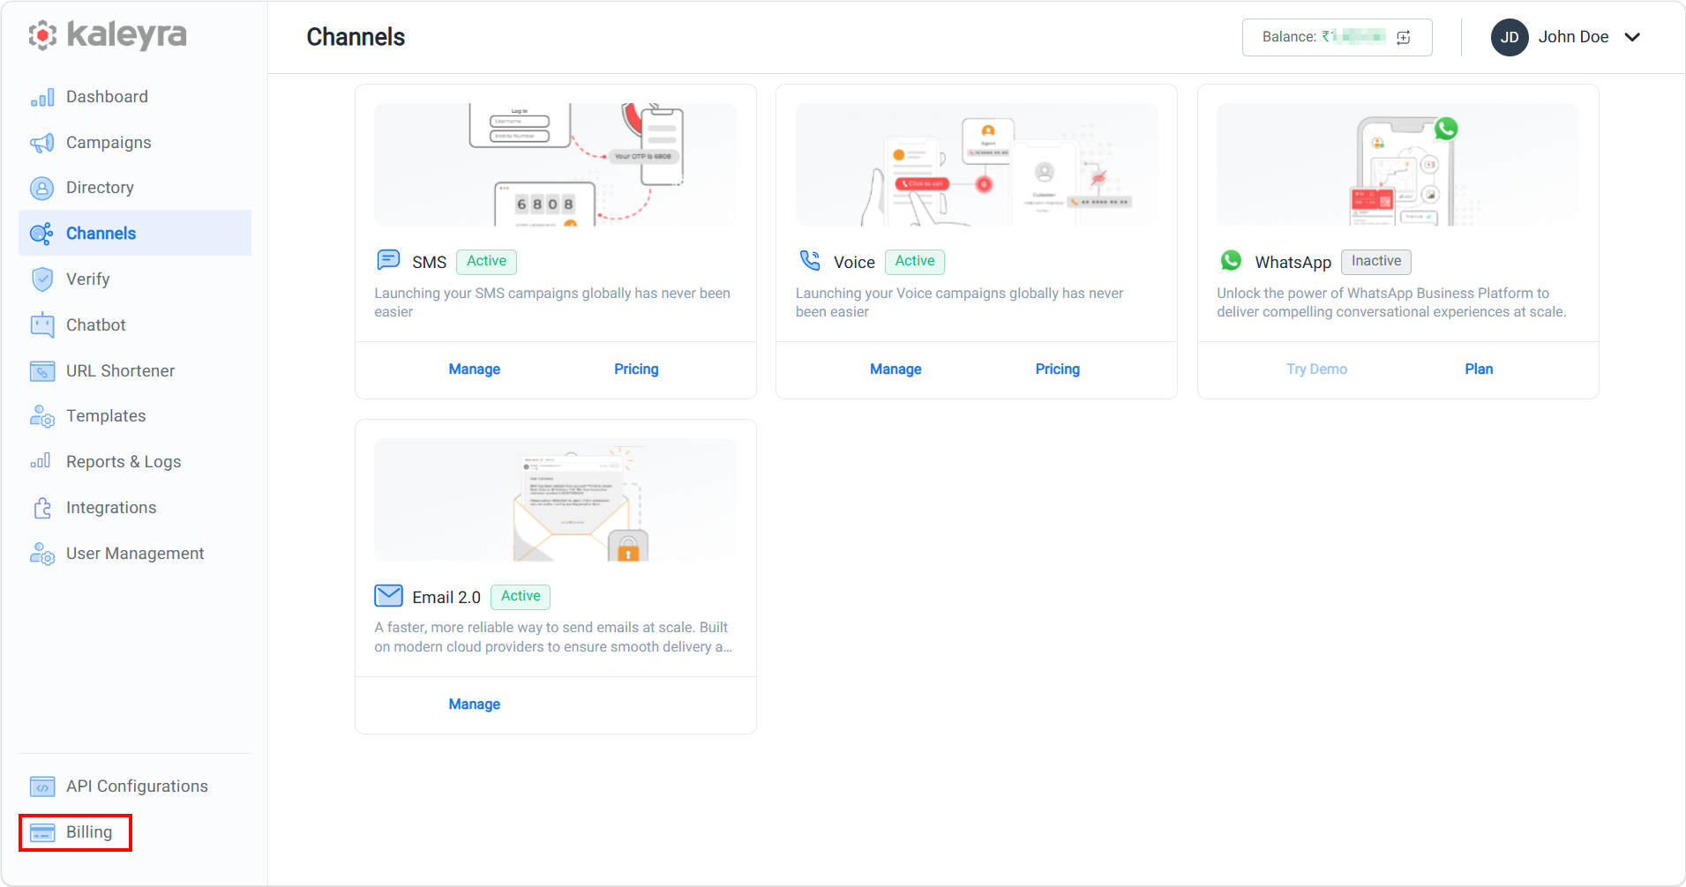Click the Email 2.0 channel title
This screenshot has width=1686, height=887.
click(x=446, y=598)
